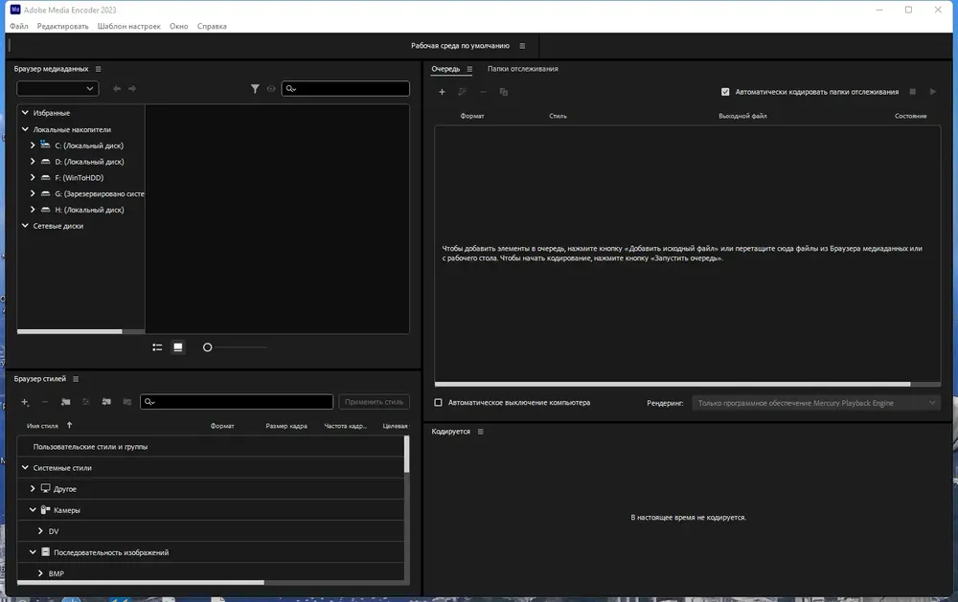
Task: Open the Кодируется panel menu icon
Action: point(480,432)
